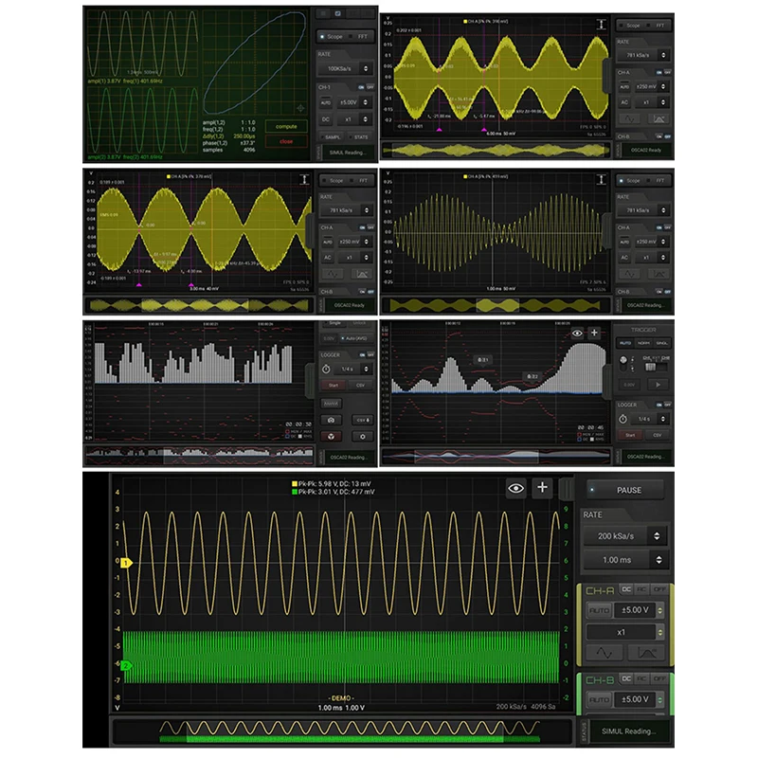Open the 100KSa/s rate selector in XY panel
Screen dimensions: 758x758
345,68
